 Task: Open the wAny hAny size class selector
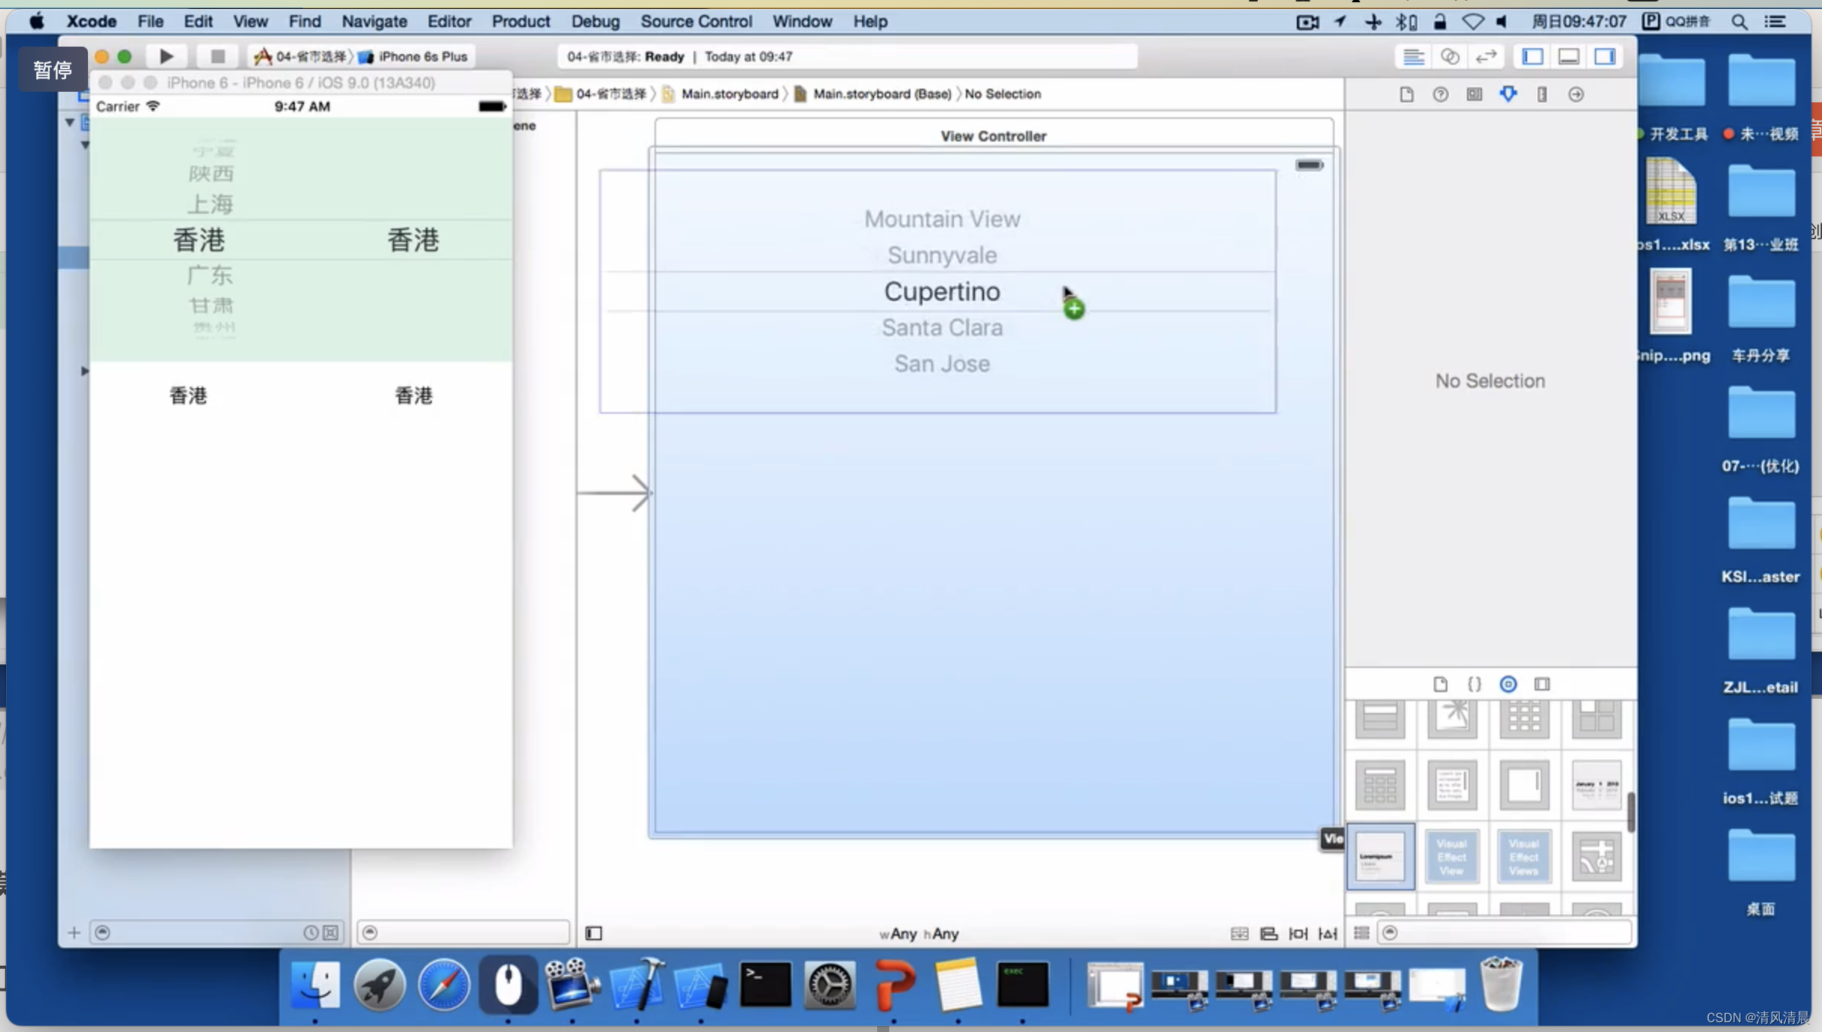pos(919,933)
